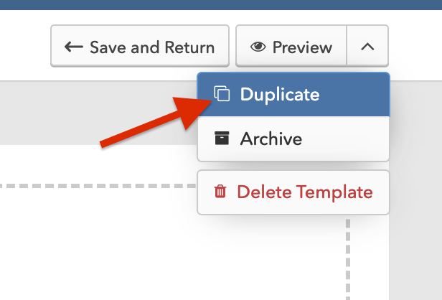Click the vertical dashed border below Delete Template
Screen dimensions: 442x300
(348, 259)
